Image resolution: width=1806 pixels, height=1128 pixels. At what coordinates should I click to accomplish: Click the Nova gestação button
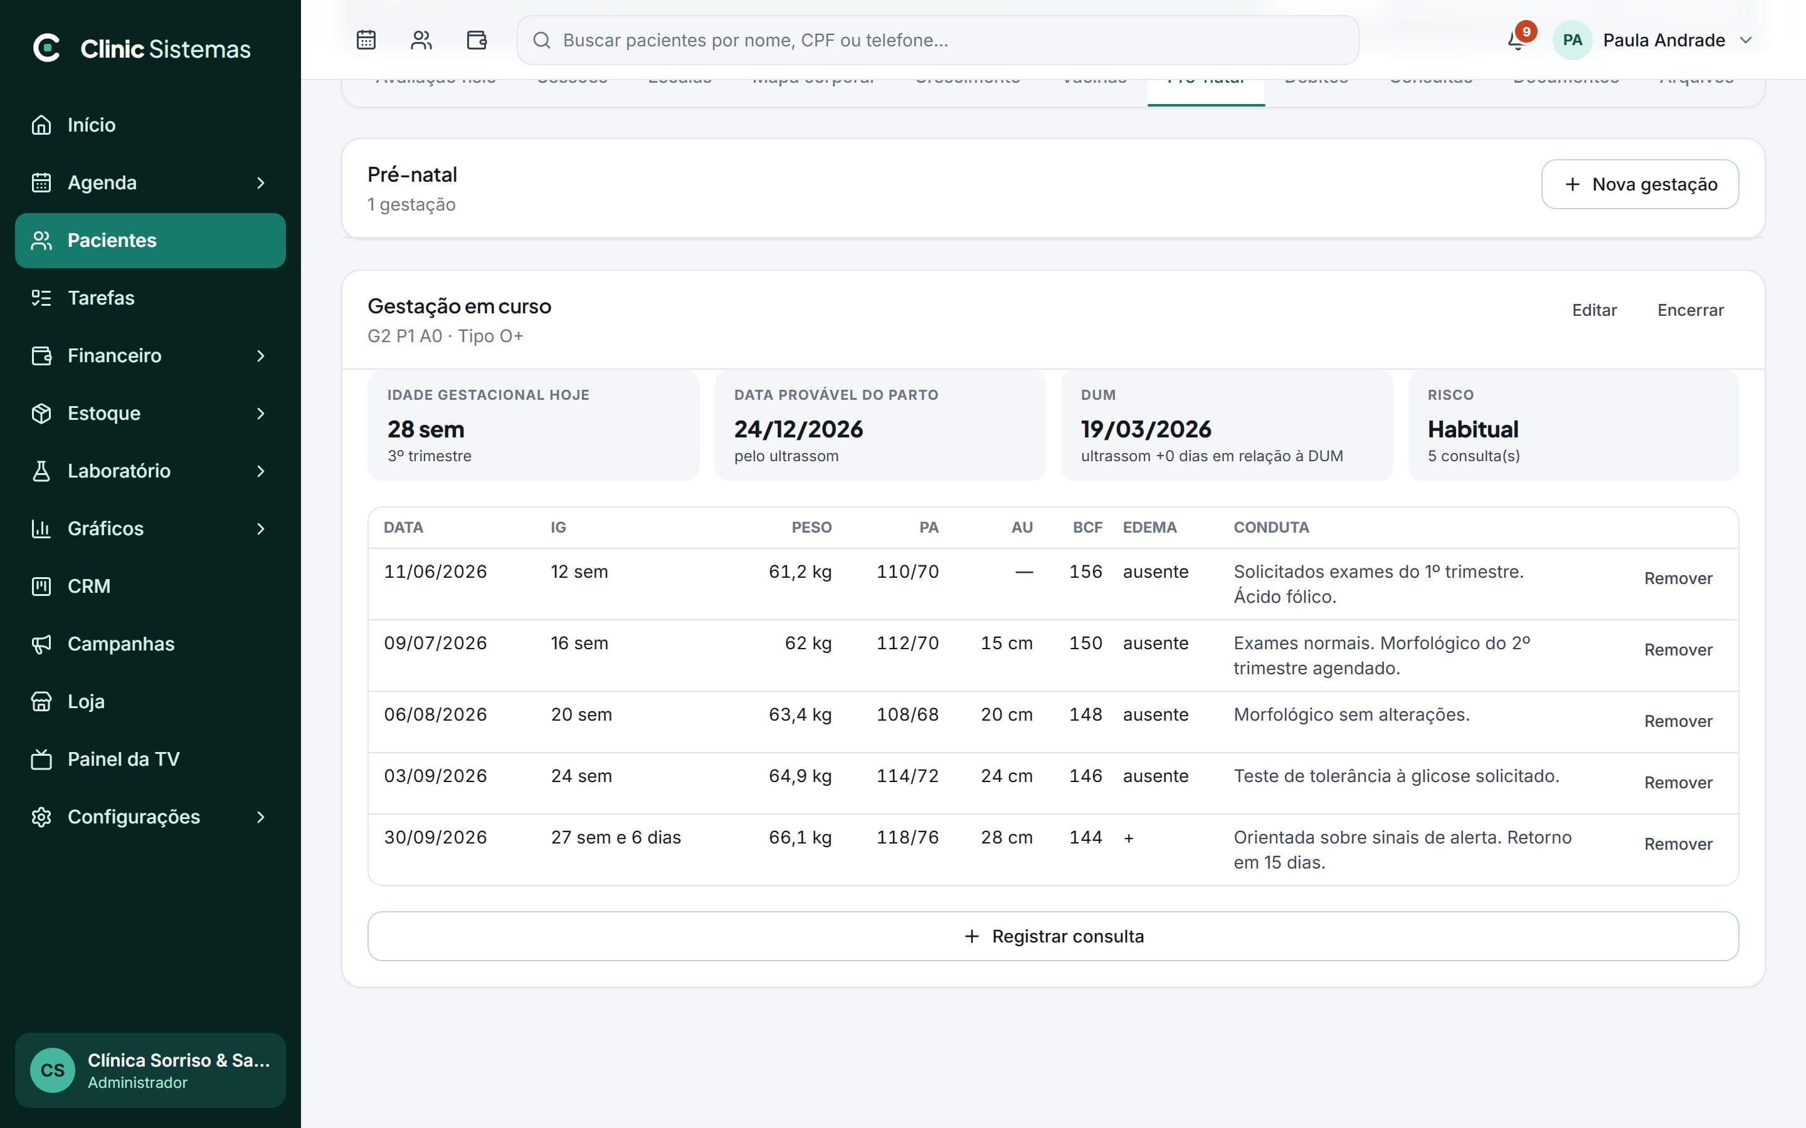[1640, 184]
